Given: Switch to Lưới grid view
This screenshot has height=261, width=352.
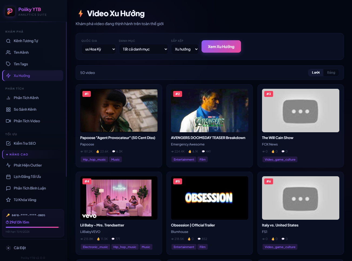Looking at the screenshot, I should 316,73.
